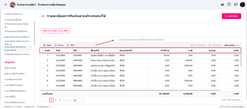Sort by the ประเภทคนไข้ column header
The image size is (247, 109).
(x=133, y=50)
